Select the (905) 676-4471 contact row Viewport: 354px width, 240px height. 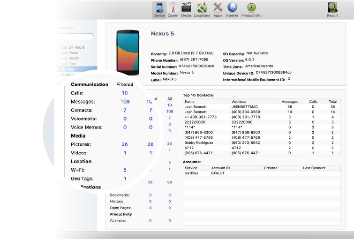tap(262, 153)
